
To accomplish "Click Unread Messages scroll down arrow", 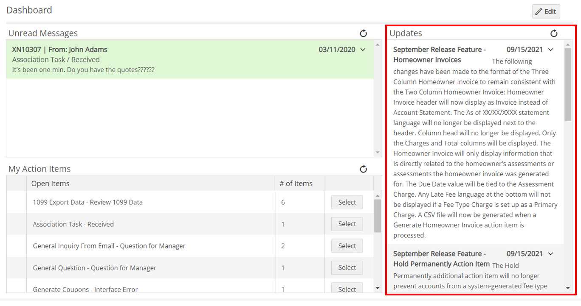I will point(378,152).
